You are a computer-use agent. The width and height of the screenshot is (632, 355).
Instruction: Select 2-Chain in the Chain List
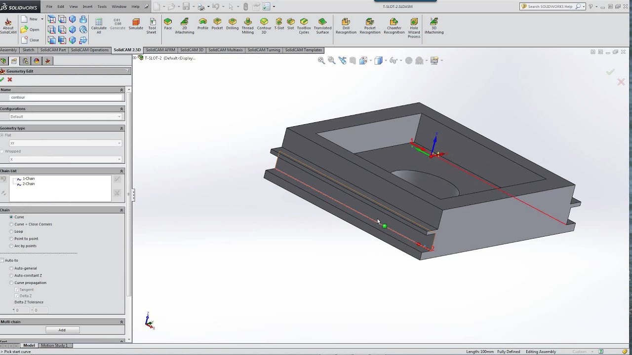pyautogui.click(x=29, y=184)
